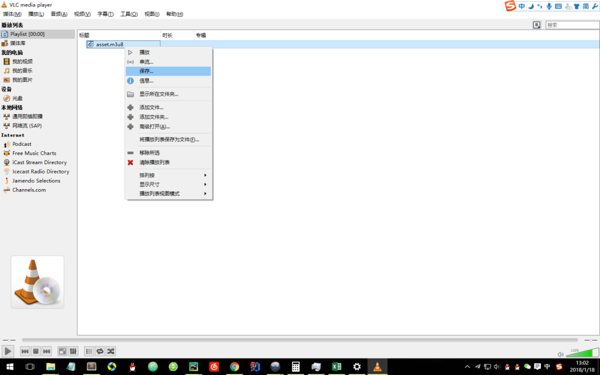Viewport: 600px width, 375px height.
Task: Click the Stop playback button
Action: pos(36,351)
